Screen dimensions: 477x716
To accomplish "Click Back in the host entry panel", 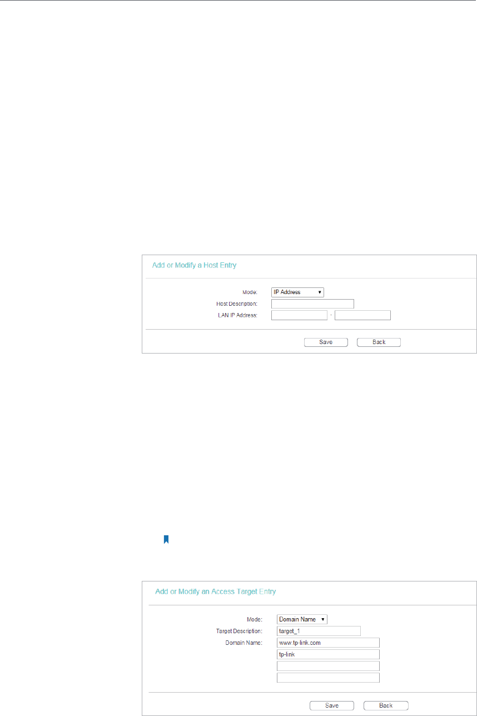I will (x=379, y=342).
